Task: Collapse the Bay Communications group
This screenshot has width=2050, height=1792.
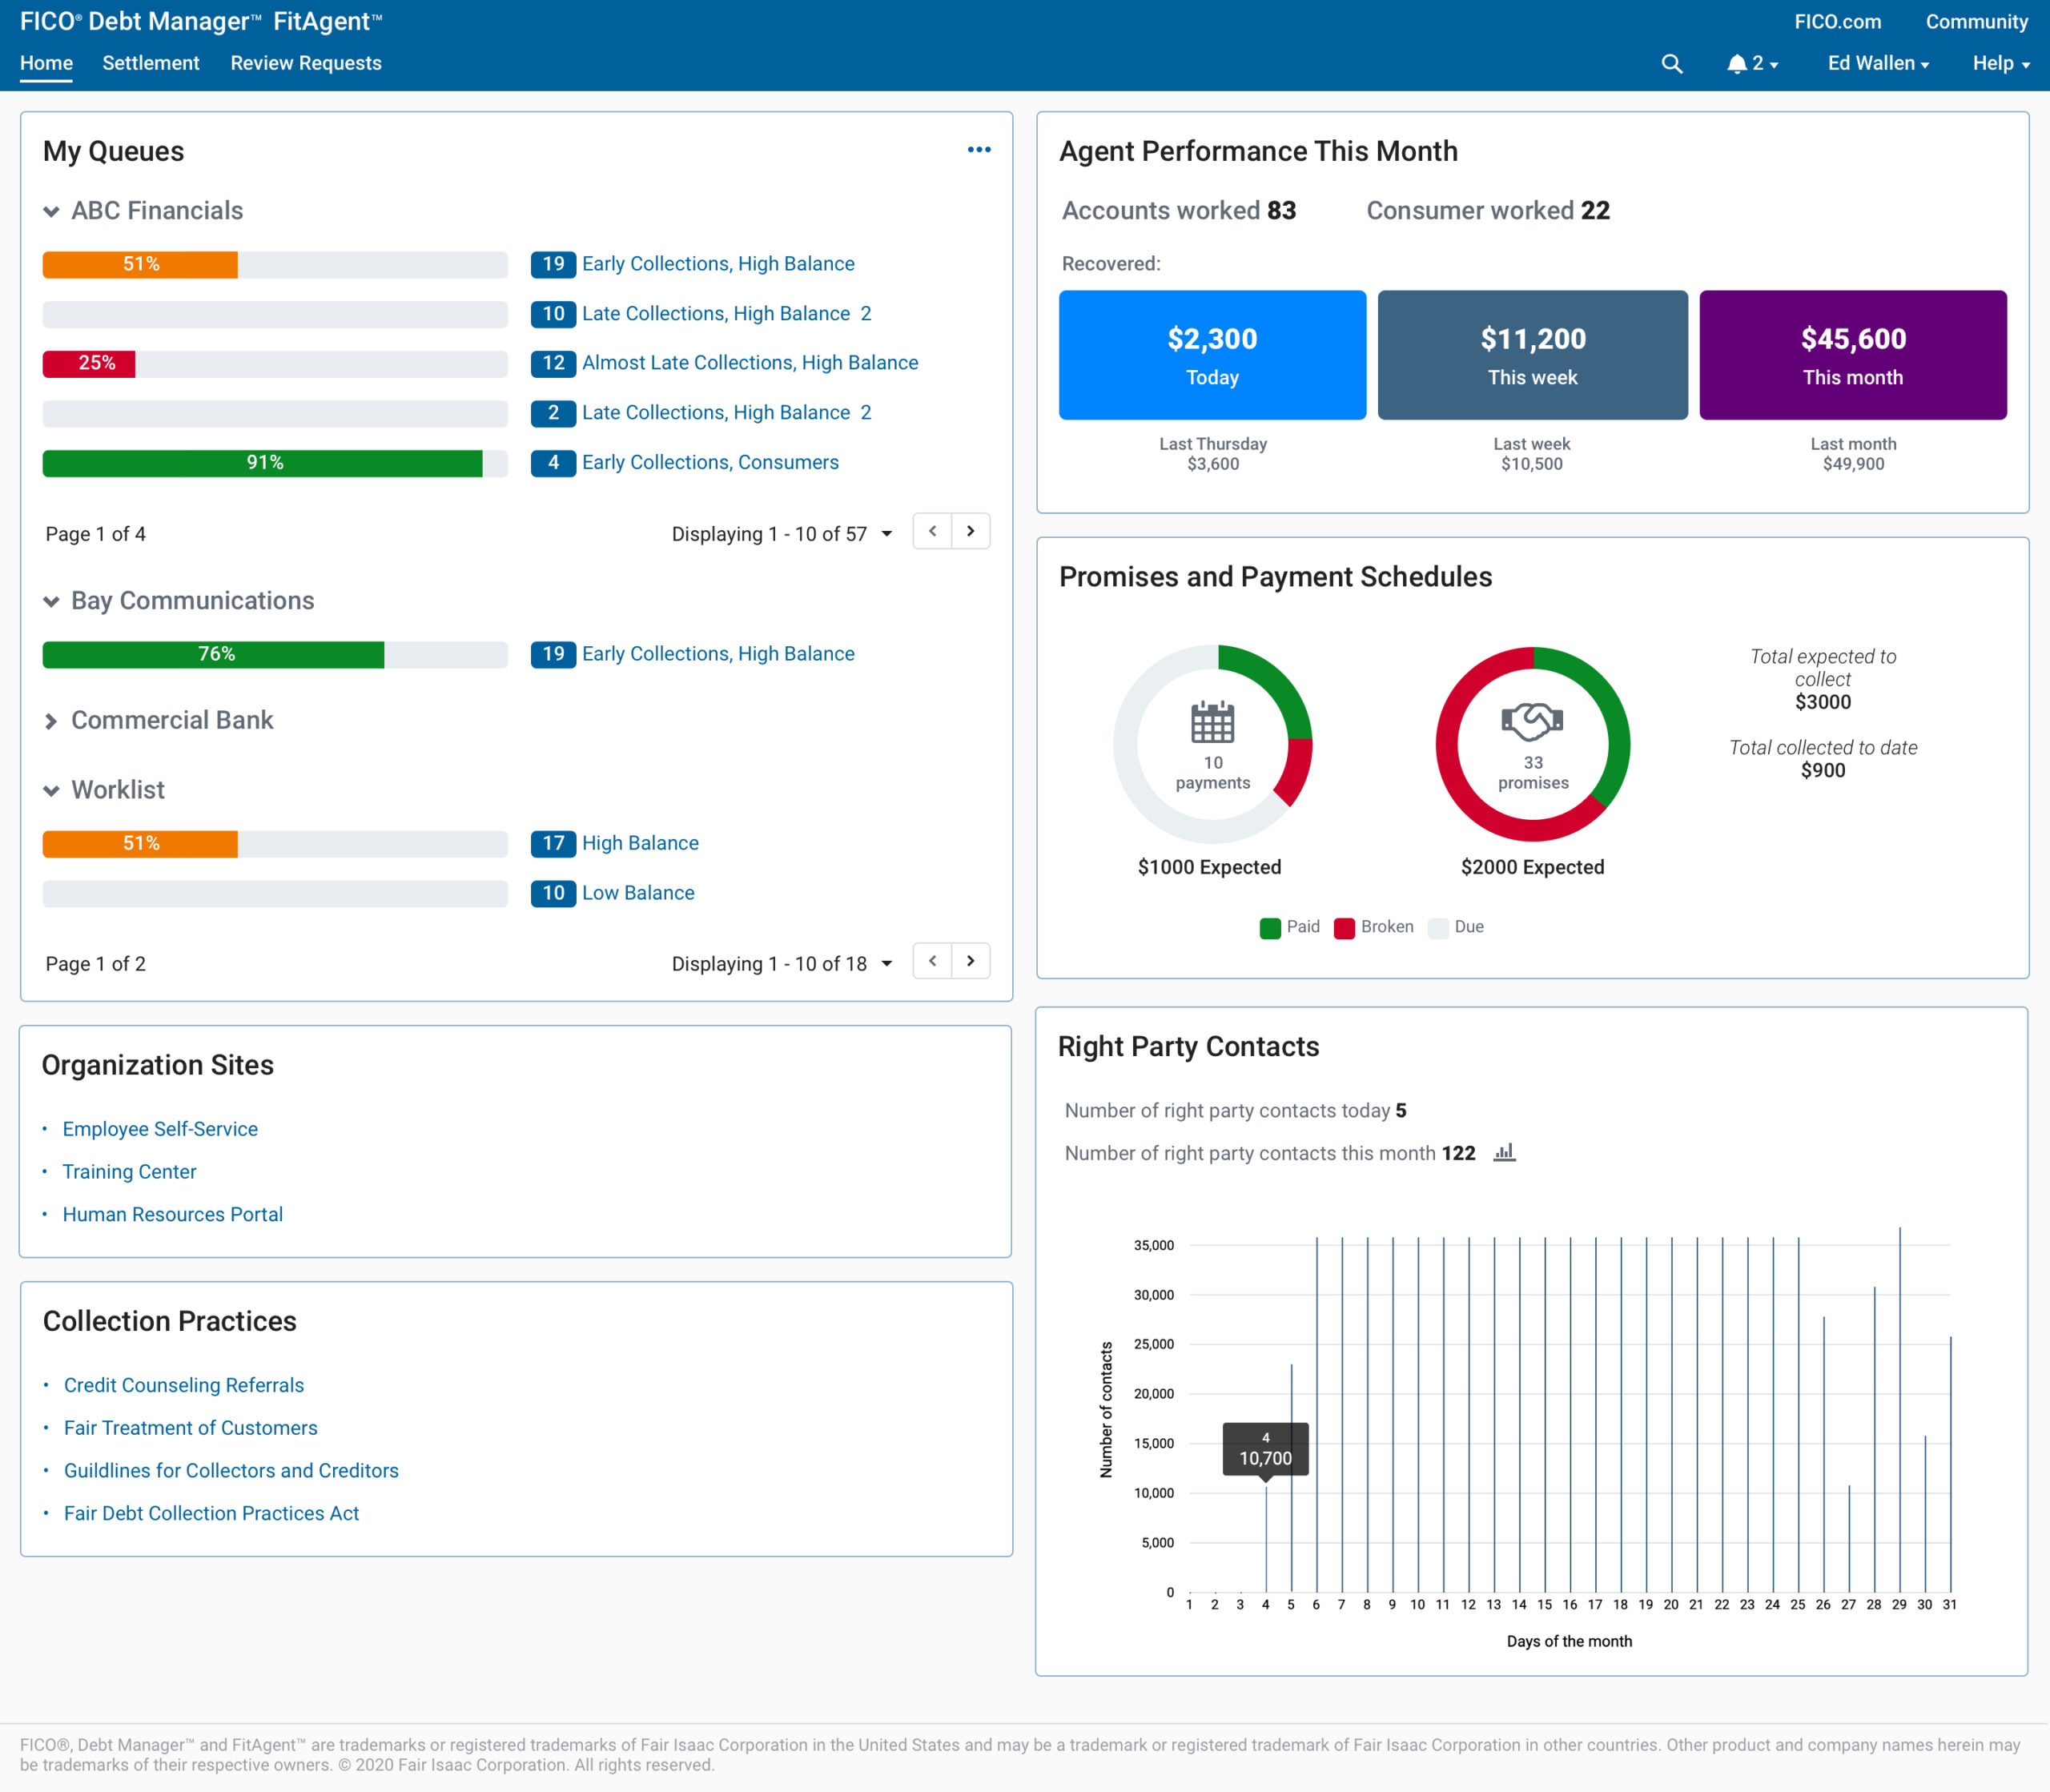Action: coord(51,601)
